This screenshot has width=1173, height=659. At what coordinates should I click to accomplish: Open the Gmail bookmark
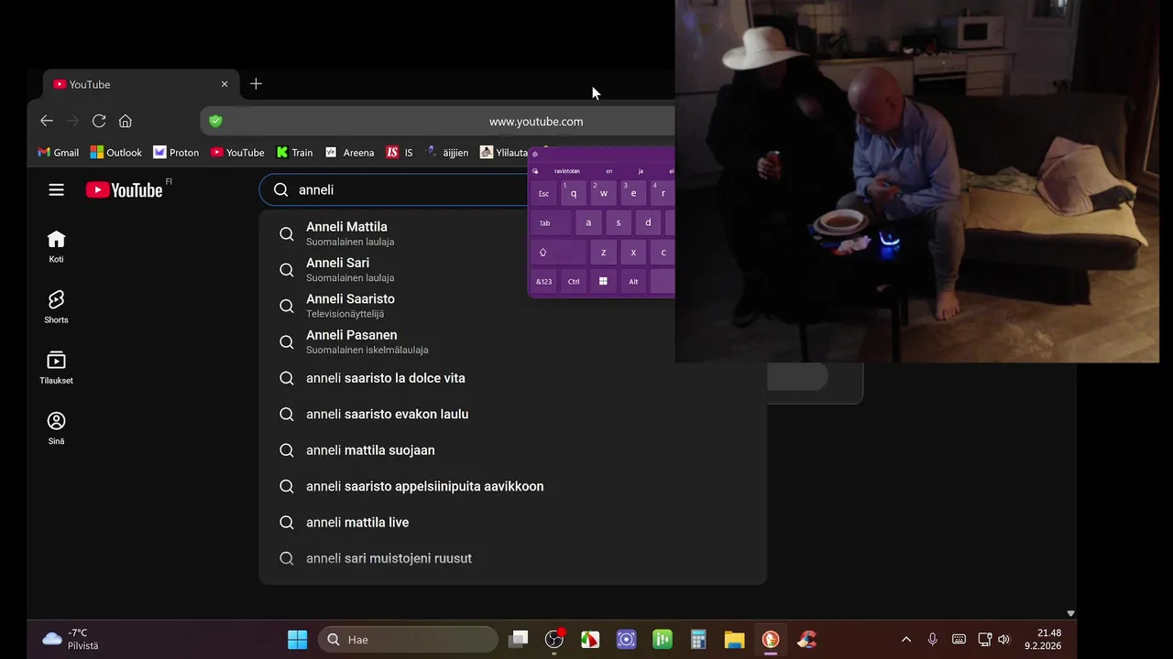pos(58,153)
